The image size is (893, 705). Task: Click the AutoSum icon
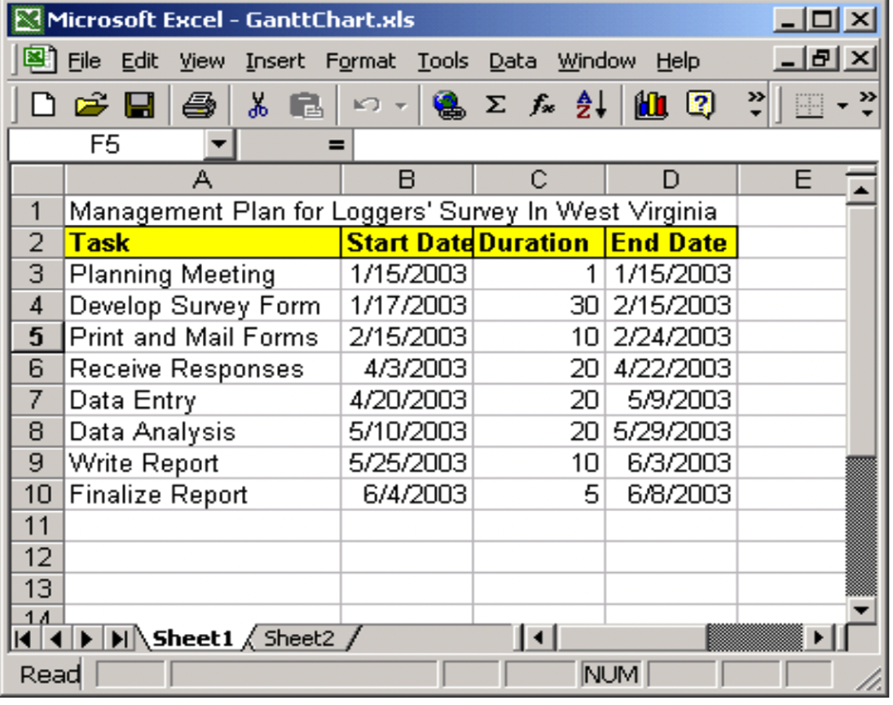click(x=497, y=104)
